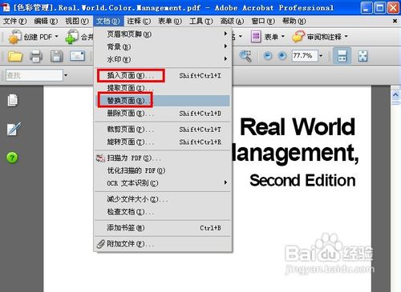Expand the Create PDF dropdown arrow
This screenshot has height=292, width=401.
56,36
